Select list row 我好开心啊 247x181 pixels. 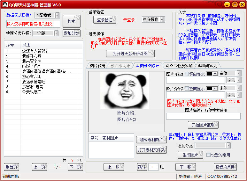point(43,56)
